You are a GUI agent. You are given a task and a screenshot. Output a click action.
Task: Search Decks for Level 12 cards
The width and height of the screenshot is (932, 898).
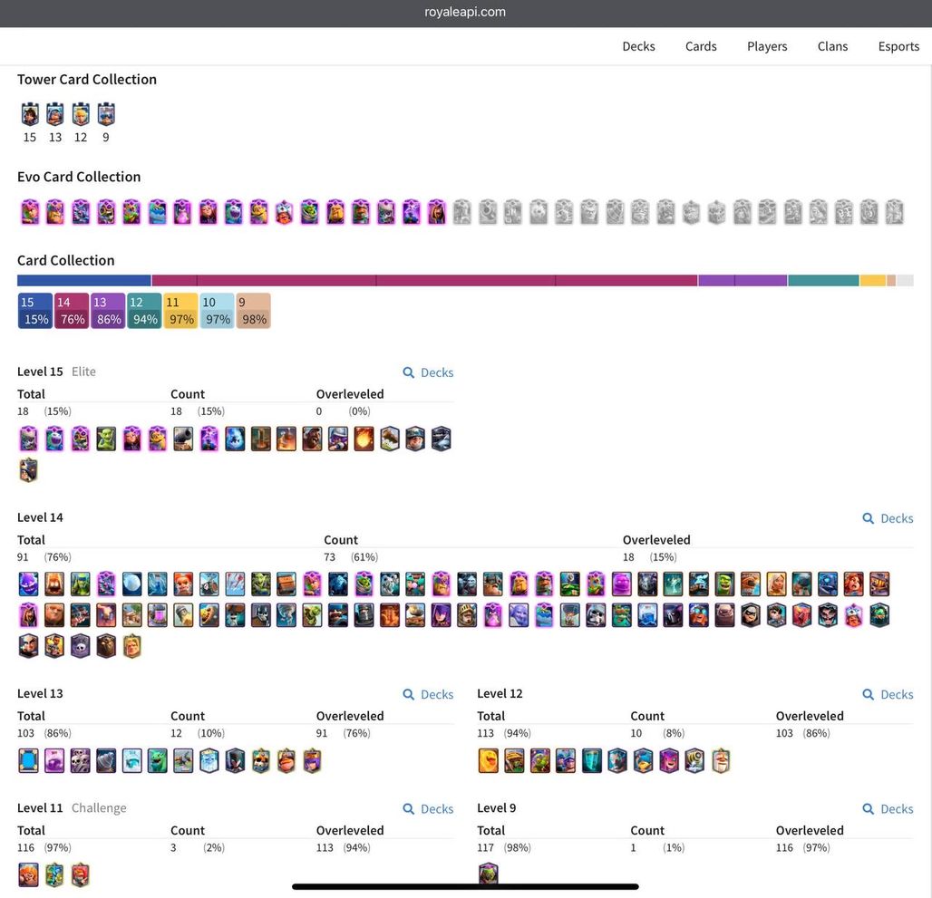(888, 694)
